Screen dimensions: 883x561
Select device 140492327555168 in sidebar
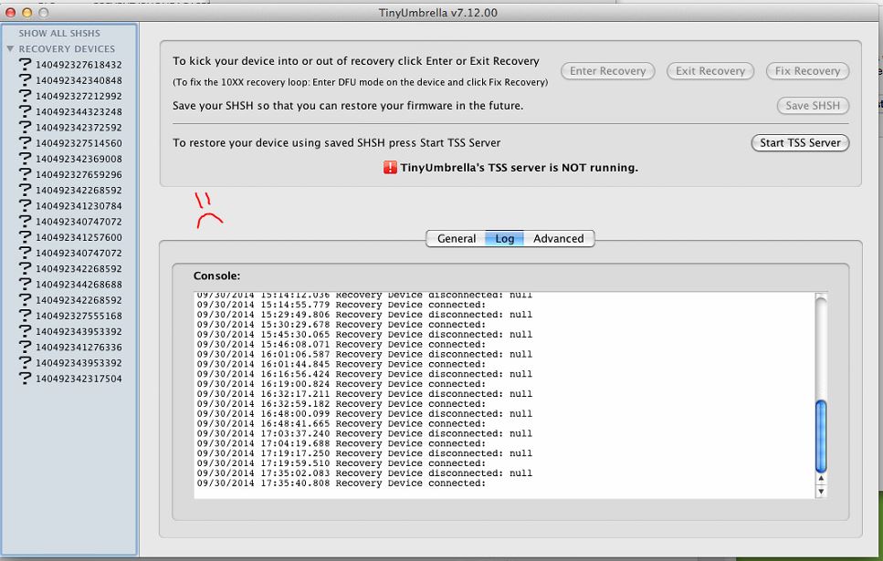pyautogui.click(x=79, y=317)
